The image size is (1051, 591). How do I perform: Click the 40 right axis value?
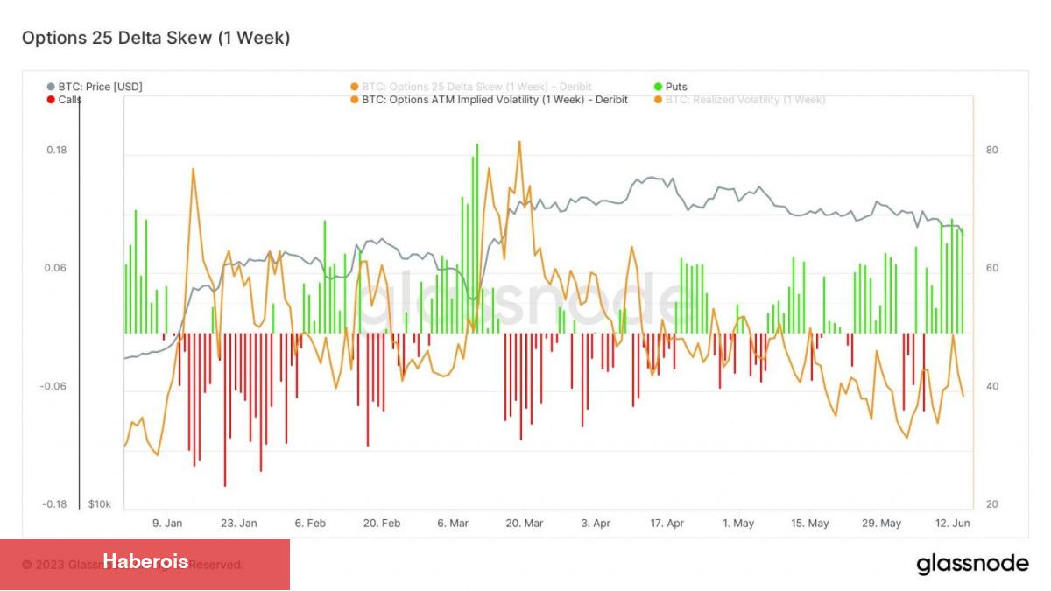991,387
